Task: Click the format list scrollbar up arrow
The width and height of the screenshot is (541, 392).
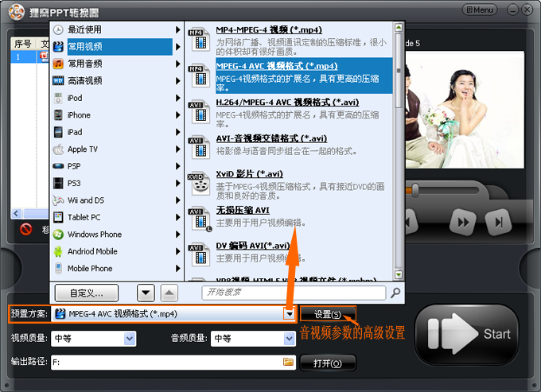Action: pyautogui.click(x=399, y=28)
